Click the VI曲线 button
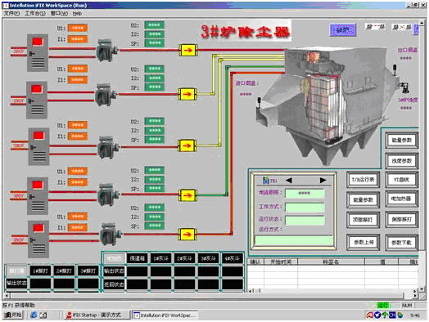429x322 pixels. tap(402, 180)
